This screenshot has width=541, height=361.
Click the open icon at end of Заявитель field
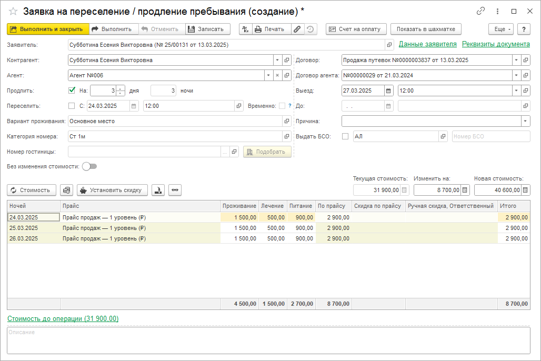coord(389,45)
